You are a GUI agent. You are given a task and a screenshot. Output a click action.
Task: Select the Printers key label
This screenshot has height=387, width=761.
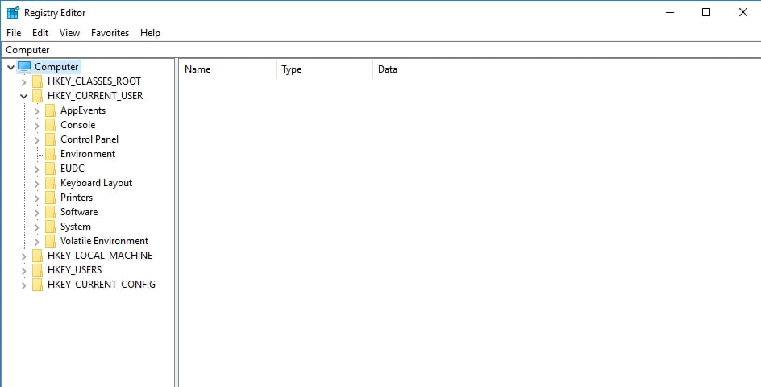77,198
